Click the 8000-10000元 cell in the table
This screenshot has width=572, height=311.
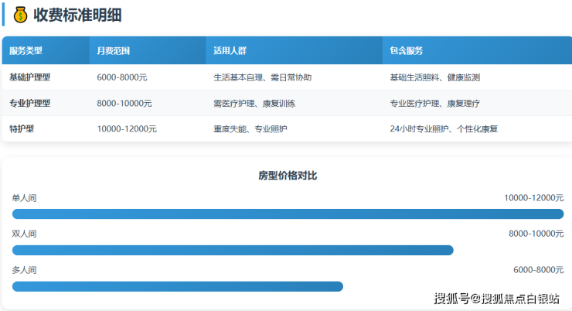click(124, 103)
